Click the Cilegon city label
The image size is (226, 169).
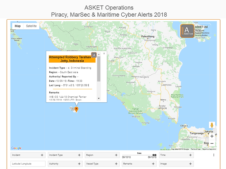pos(184,126)
